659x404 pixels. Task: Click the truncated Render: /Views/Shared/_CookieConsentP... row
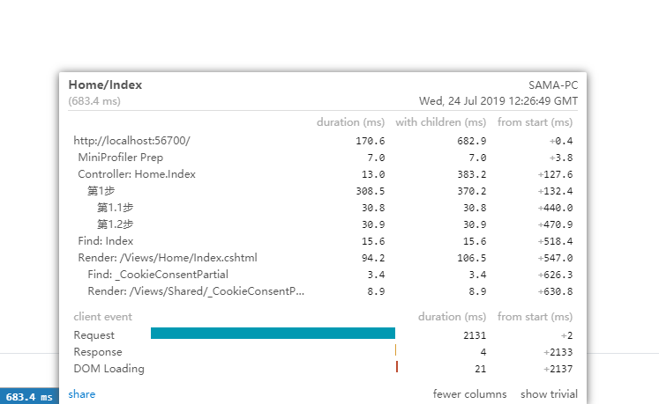click(196, 291)
